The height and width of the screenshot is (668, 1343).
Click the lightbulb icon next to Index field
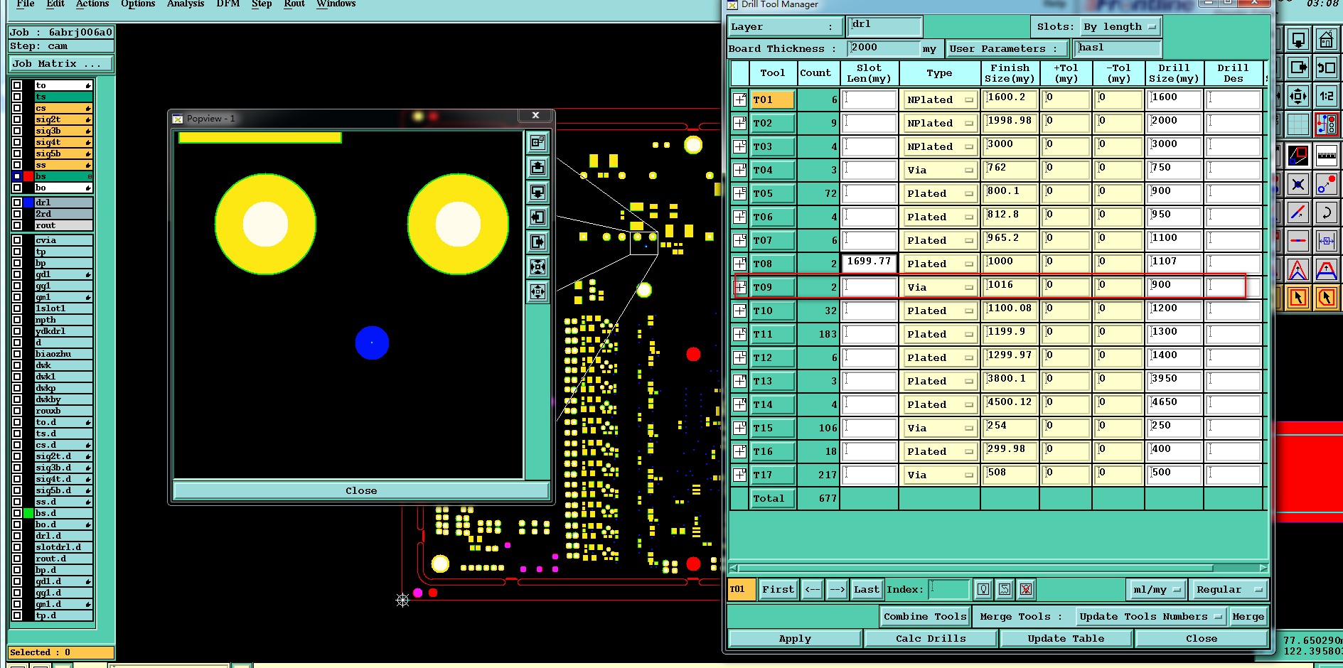click(x=983, y=589)
